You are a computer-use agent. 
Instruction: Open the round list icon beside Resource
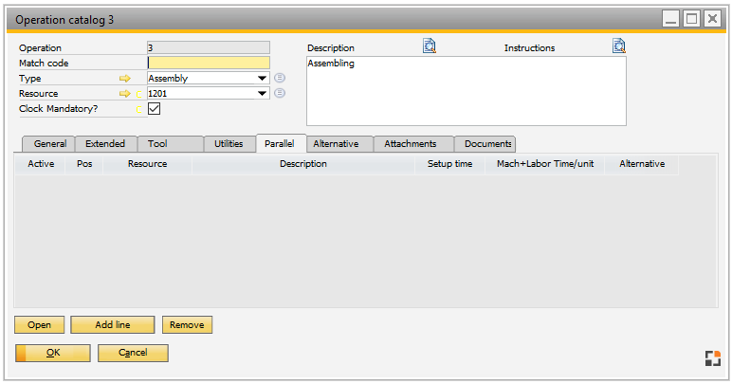pos(280,93)
